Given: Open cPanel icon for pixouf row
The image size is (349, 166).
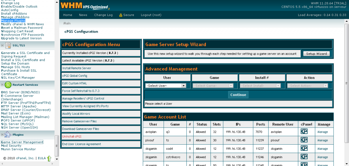Looking at the screenshot, I should [304, 140].
